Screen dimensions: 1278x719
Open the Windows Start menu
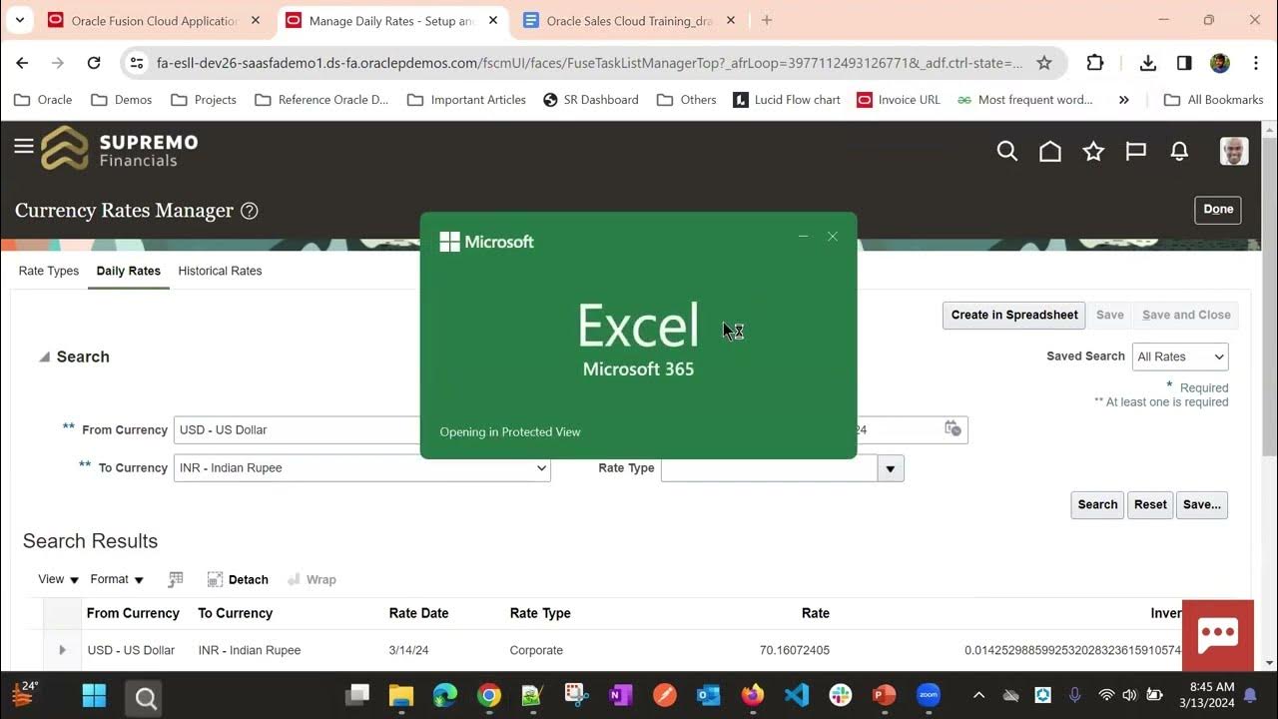pyautogui.click(x=94, y=696)
